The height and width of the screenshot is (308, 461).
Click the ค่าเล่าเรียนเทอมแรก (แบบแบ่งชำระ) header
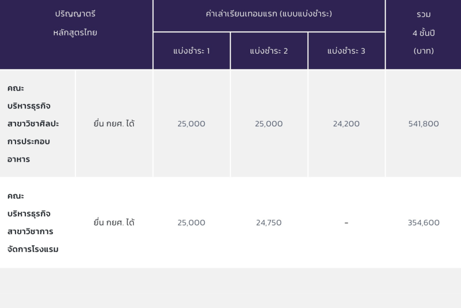[x=269, y=14]
